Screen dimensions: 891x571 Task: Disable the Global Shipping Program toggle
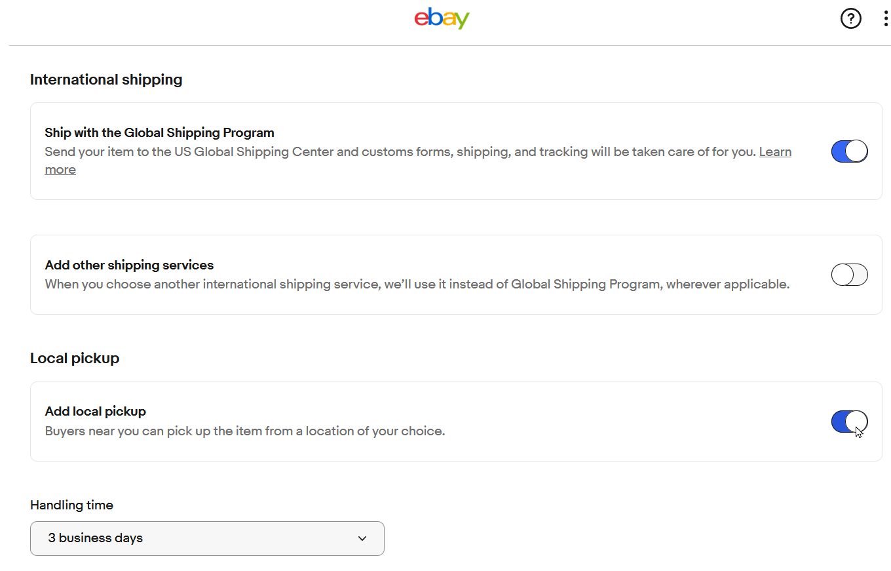(849, 151)
